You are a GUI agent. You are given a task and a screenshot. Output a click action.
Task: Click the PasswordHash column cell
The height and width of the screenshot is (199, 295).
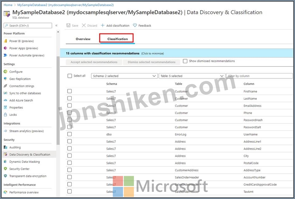[x=253, y=120]
